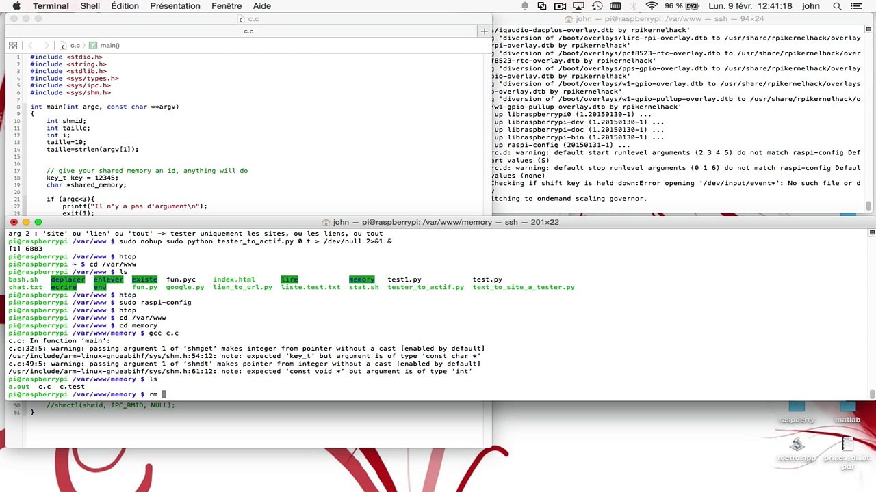The width and height of the screenshot is (876, 492).
Task: Click the home icon in ssh 94×24 title
Action: click(x=568, y=19)
